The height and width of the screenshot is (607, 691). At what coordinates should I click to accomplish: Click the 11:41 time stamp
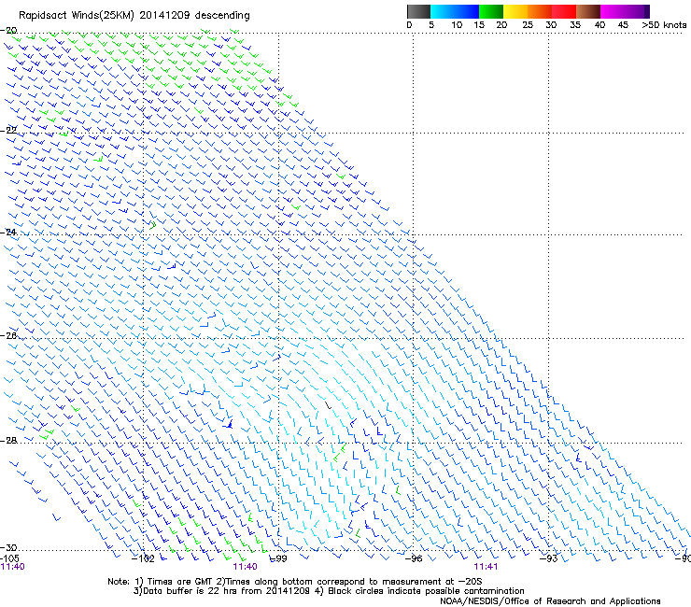pos(486,567)
